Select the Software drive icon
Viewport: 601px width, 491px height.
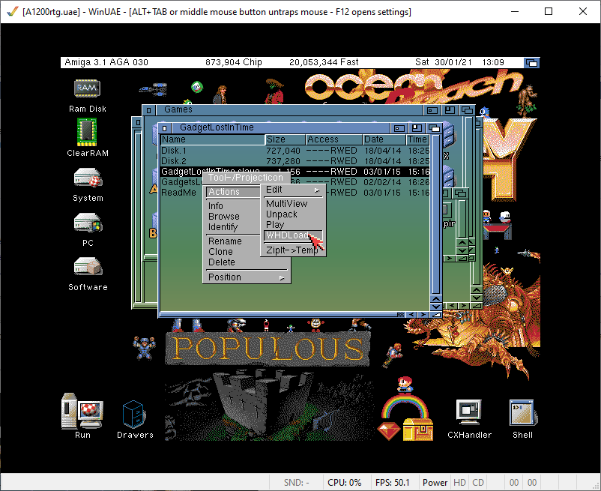click(x=88, y=267)
